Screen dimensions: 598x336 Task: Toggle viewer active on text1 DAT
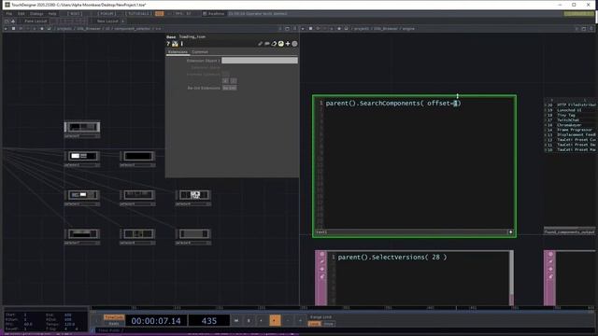click(x=510, y=232)
